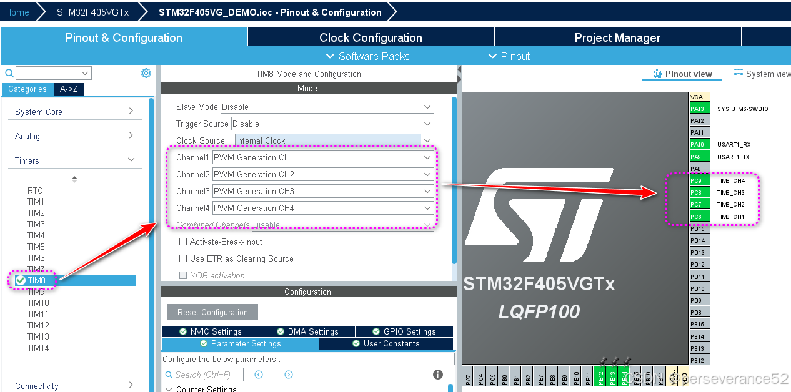Click the categories panel vertical scrollbar
This screenshot has height=392, width=791.
coord(151,243)
